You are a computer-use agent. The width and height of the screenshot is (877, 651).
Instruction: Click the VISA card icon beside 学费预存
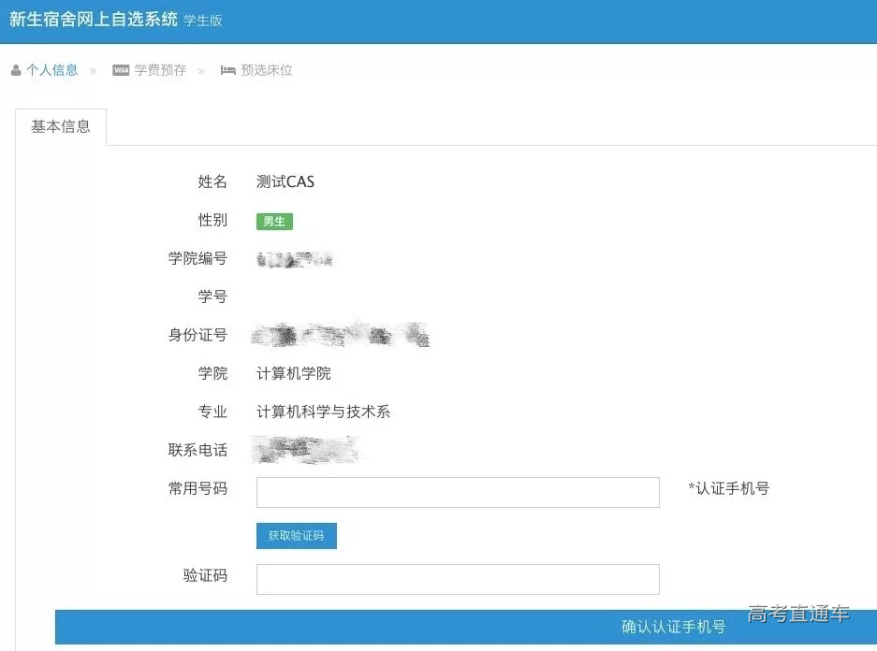[x=121, y=70]
